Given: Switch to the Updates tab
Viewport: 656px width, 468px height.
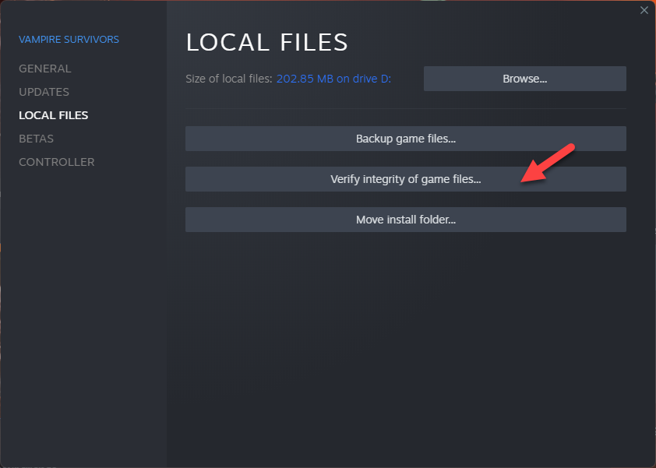Looking at the screenshot, I should pyautogui.click(x=44, y=92).
